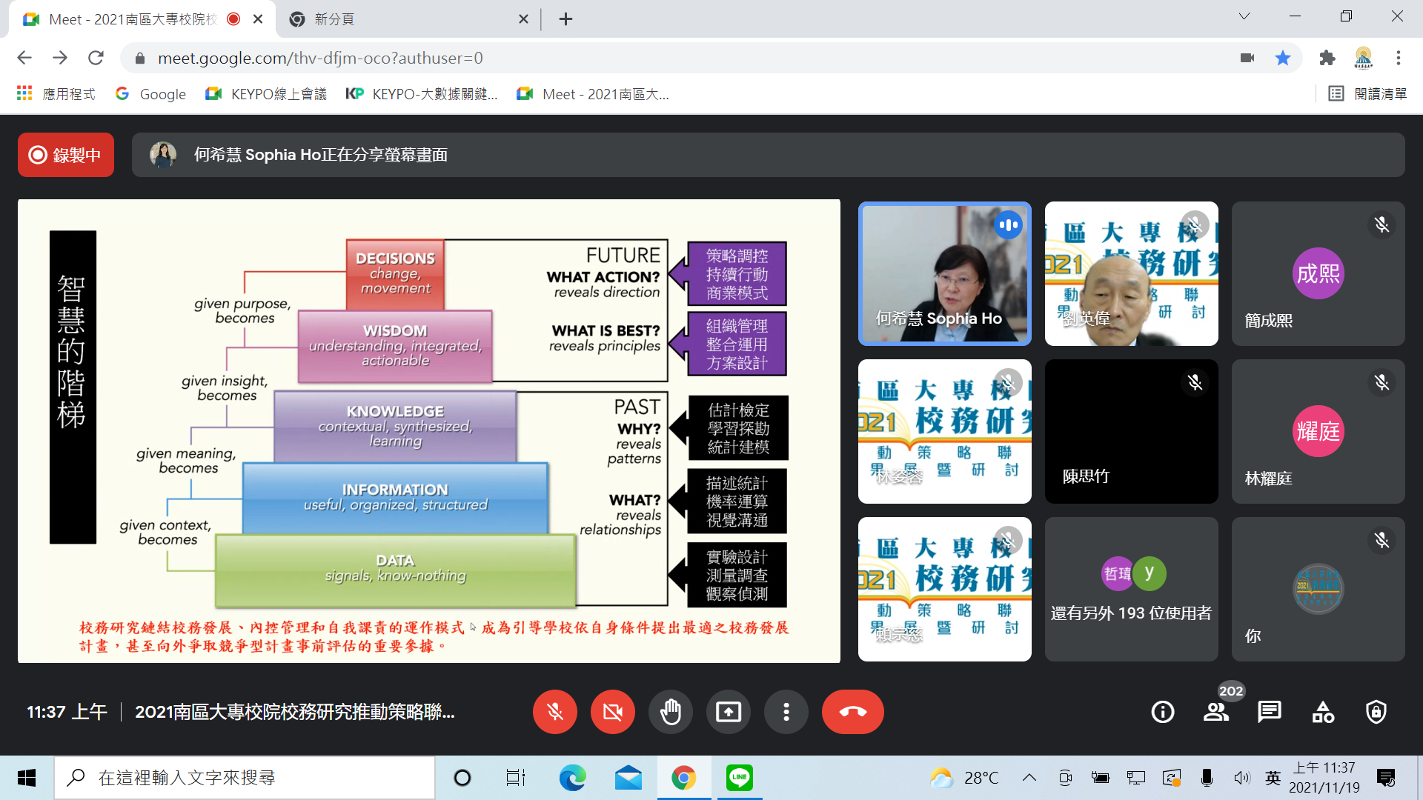Open the 閱讀清單 reading list

tap(1368, 94)
